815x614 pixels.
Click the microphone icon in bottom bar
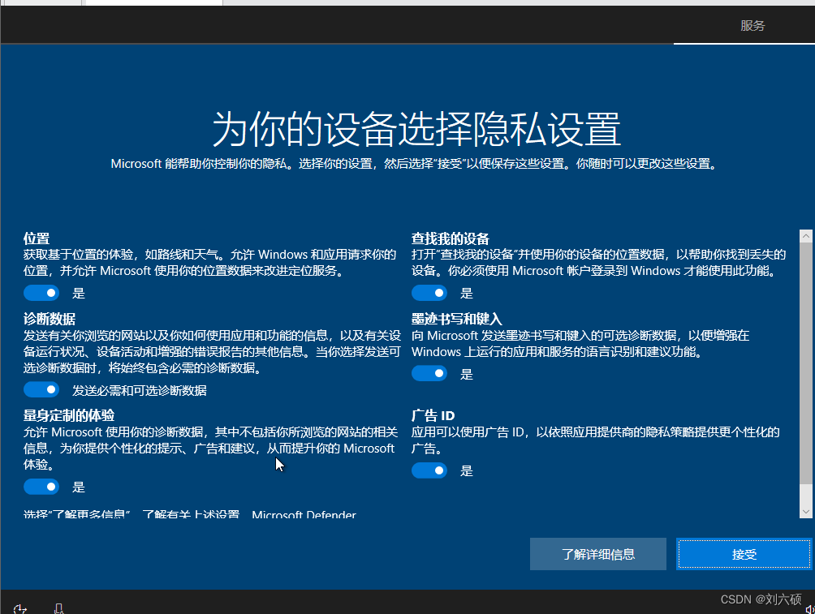(x=58, y=608)
